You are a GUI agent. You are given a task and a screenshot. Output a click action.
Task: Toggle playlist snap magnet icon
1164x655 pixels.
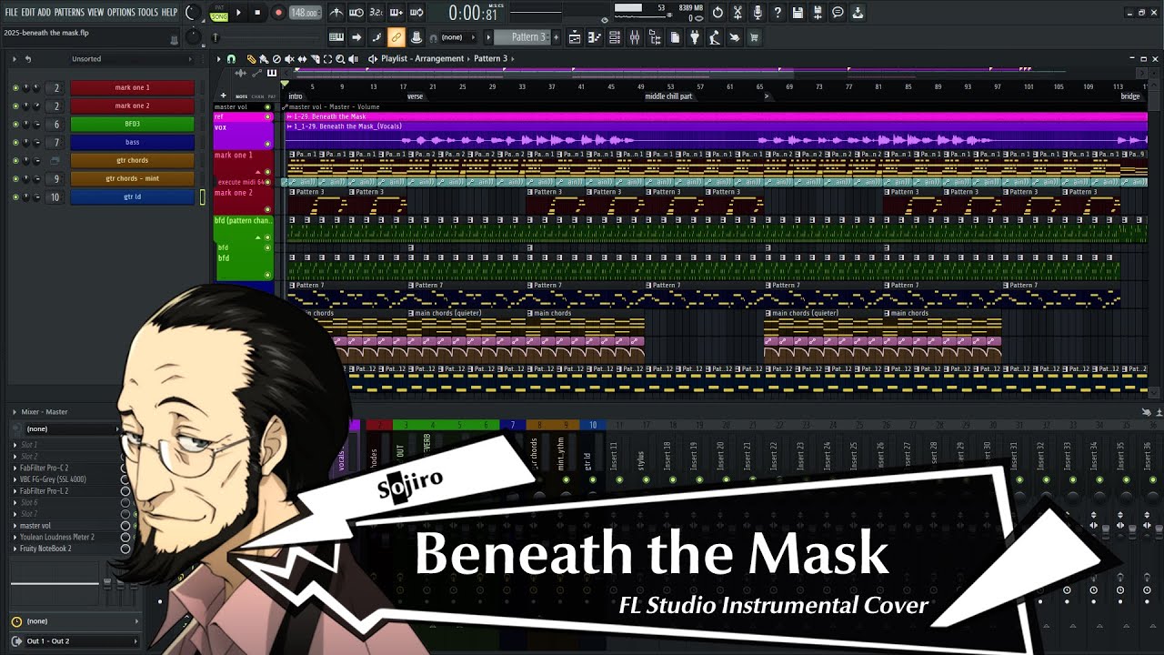pos(231,58)
